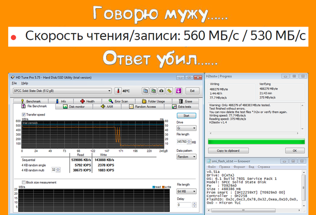
Task: Open the Extra tests tab
Action: (x=182, y=107)
